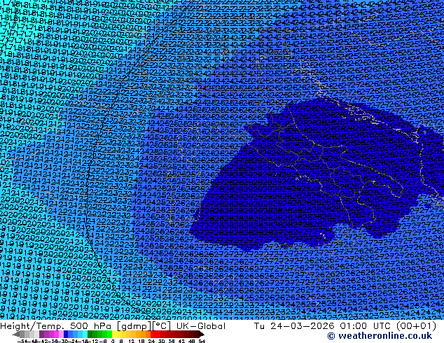Click the 01:00 UTC time label
Viewport: 444px width, 343px height.
click(367, 326)
